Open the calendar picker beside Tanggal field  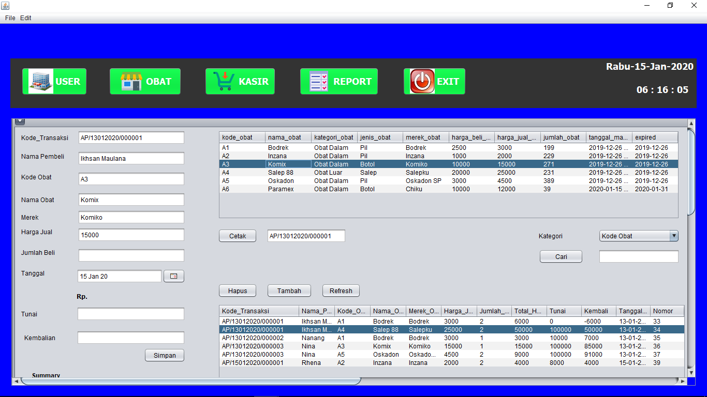click(x=174, y=276)
